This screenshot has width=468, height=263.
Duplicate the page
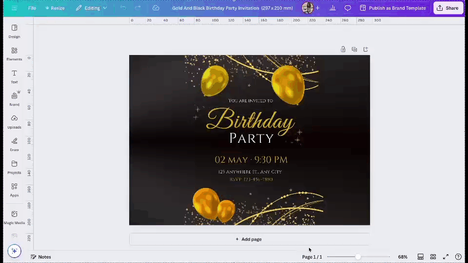click(x=354, y=49)
